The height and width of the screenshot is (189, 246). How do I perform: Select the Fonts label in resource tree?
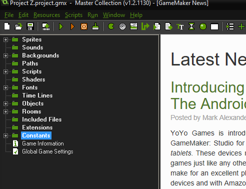point(30,87)
